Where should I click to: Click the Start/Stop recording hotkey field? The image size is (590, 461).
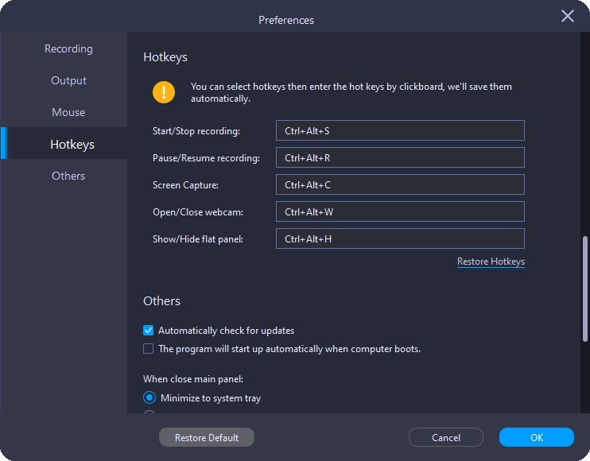click(x=400, y=131)
